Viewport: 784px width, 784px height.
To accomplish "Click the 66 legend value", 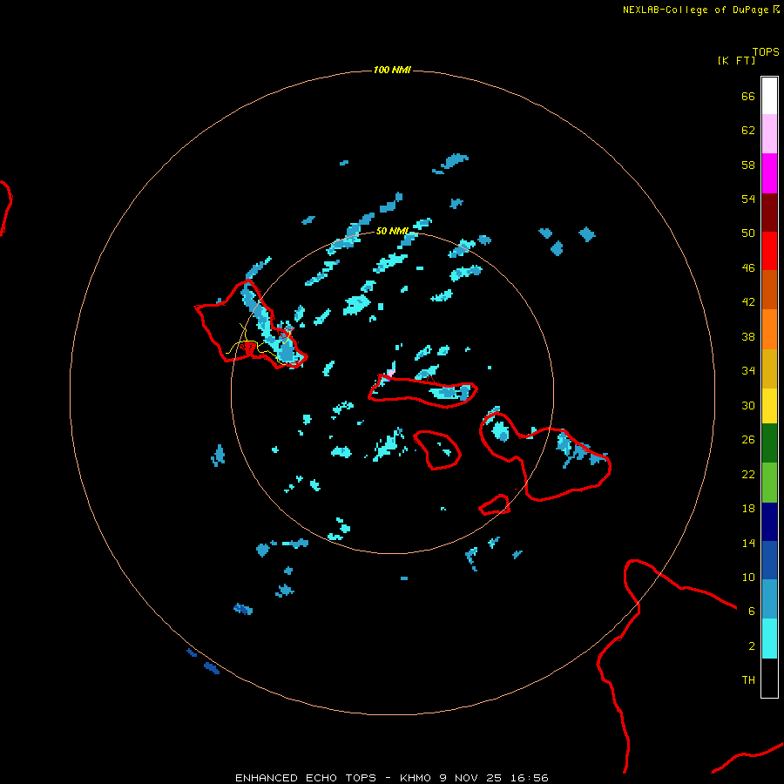I will click(748, 96).
